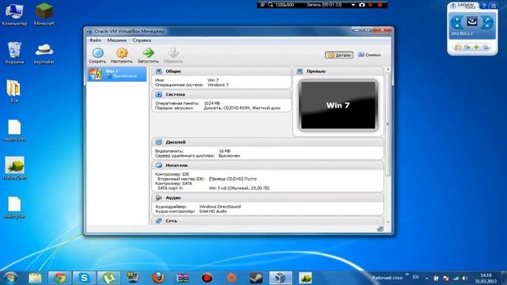This screenshot has height=285, width=507.
Task: Click the recorder magnifier zoom icon
Action: click(270, 5)
